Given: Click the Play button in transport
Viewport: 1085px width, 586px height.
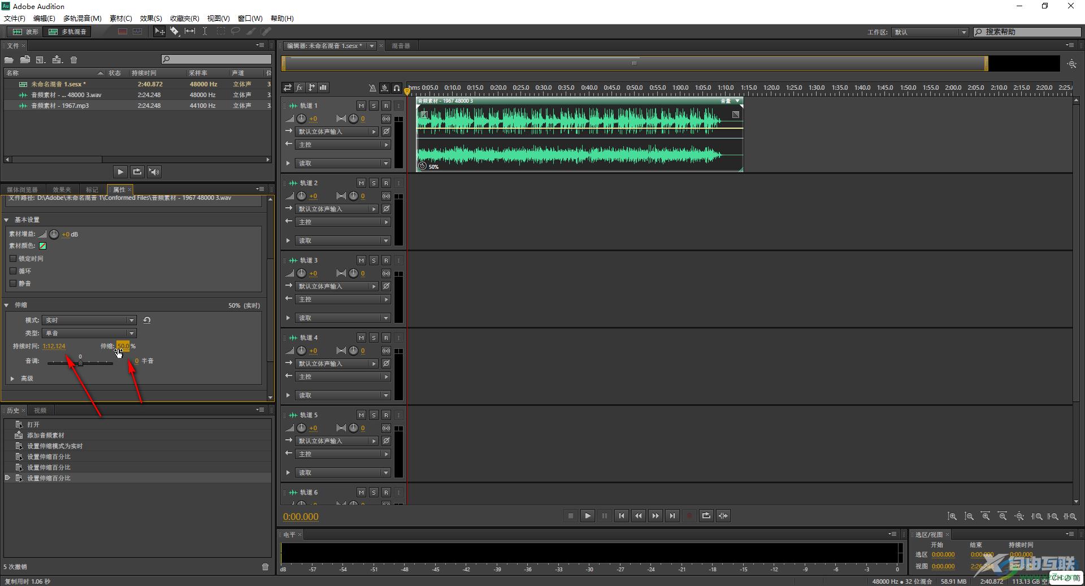Looking at the screenshot, I should (588, 515).
